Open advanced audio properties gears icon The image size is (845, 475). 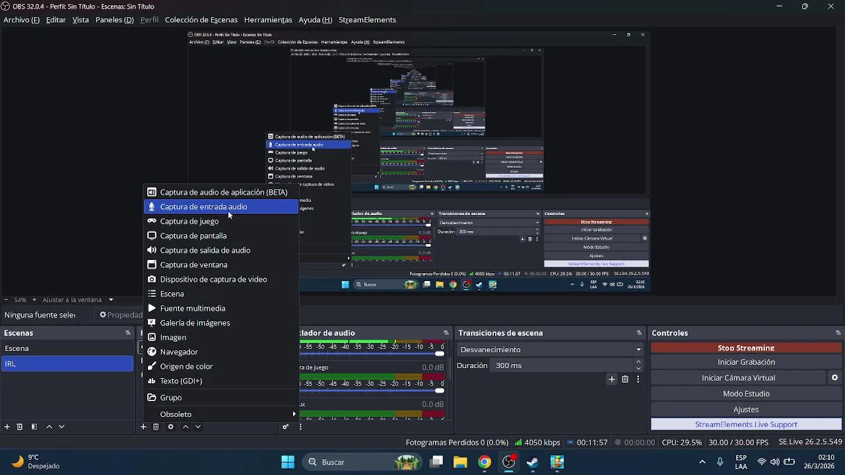(286, 427)
